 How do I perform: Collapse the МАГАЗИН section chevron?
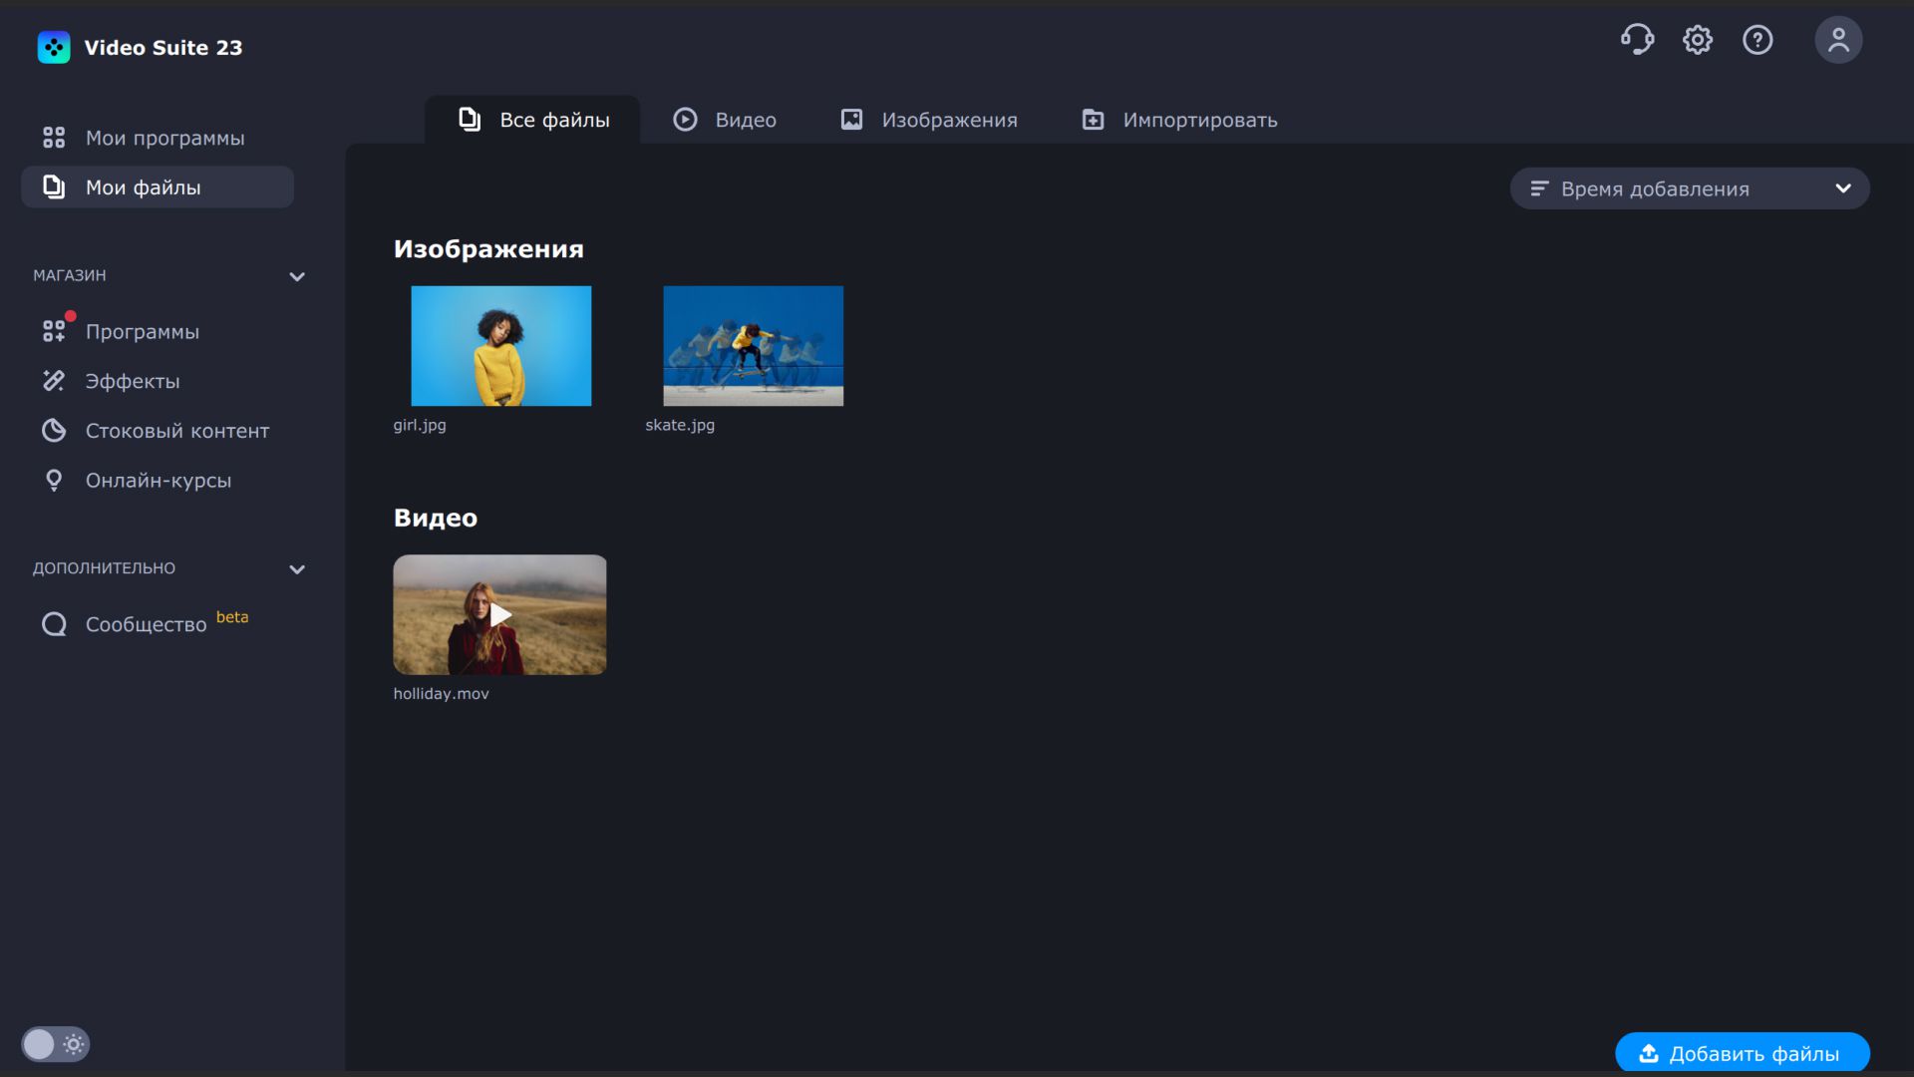(x=297, y=276)
